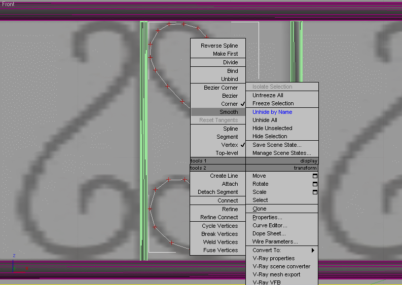
Task: Click Unfreeze All in display quad
Action: click(268, 95)
